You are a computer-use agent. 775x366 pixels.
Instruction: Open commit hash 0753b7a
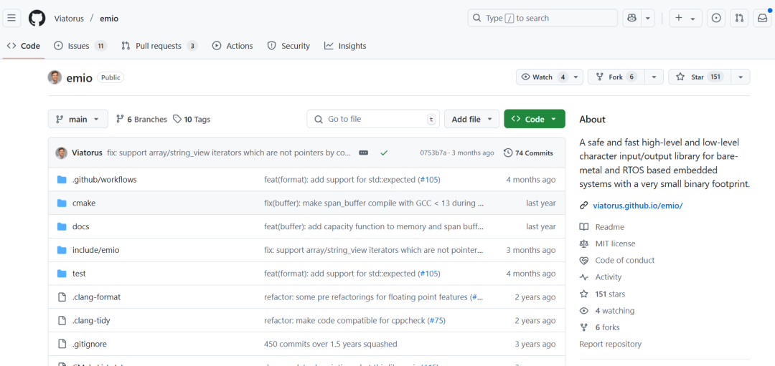coord(433,153)
